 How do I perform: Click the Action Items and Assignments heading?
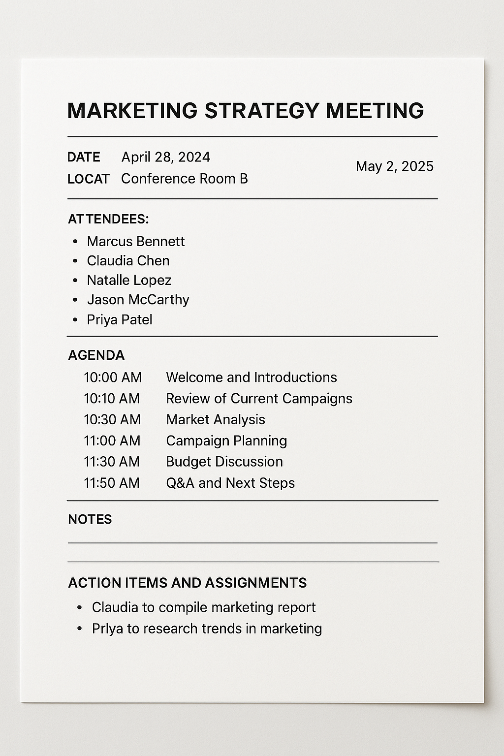point(187,583)
